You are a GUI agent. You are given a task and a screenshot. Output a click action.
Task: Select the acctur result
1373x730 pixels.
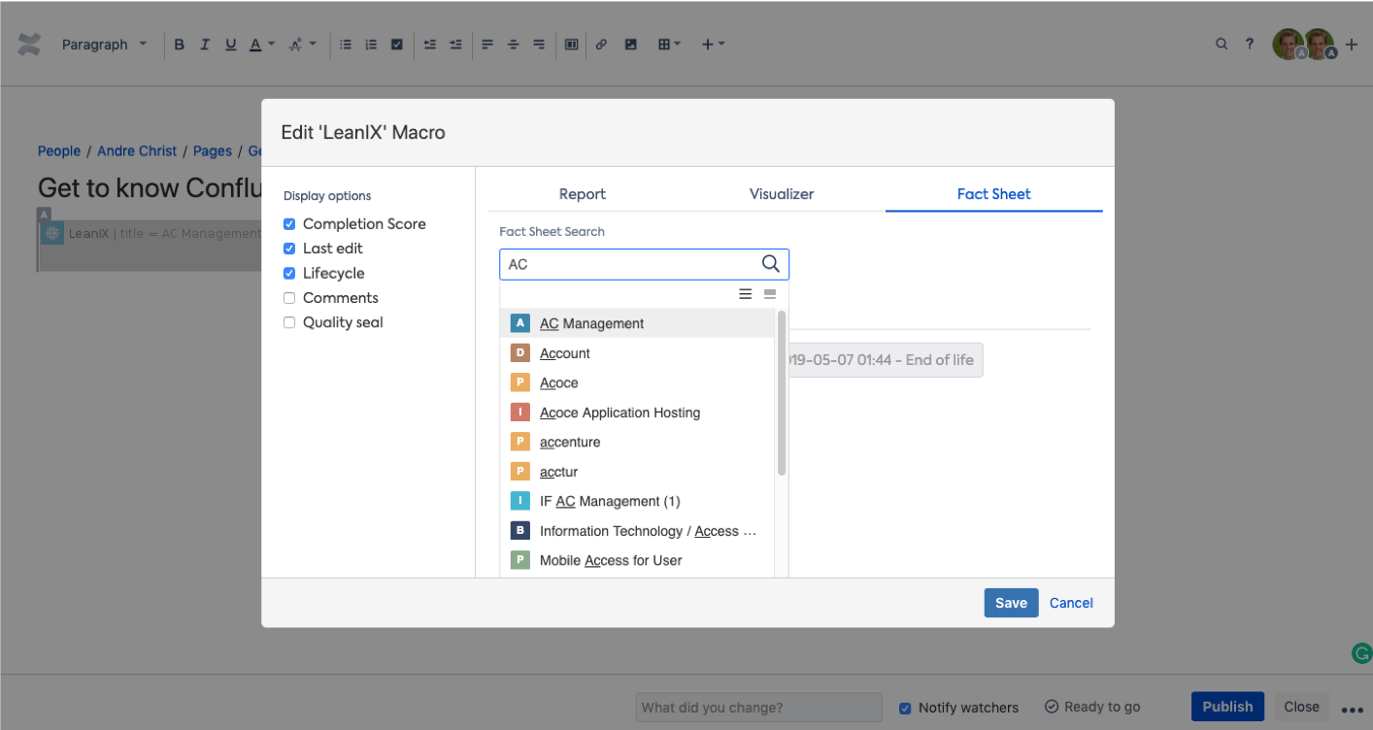pyautogui.click(x=637, y=472)
